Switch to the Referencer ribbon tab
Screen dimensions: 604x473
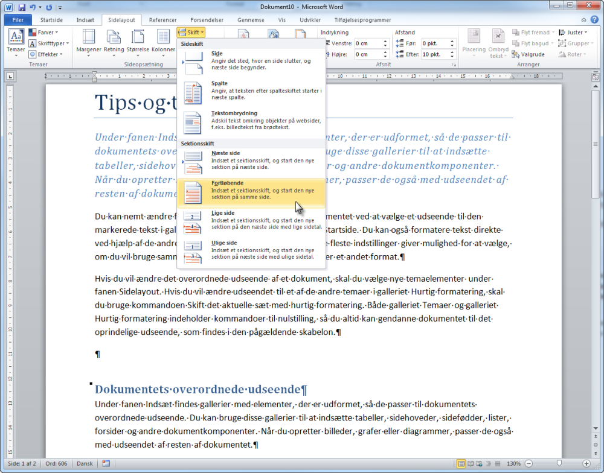162,20
